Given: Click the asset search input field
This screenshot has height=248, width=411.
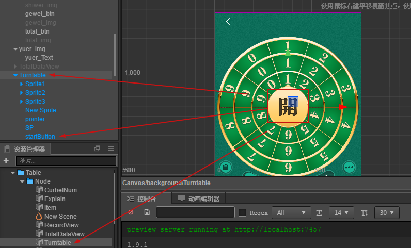Looking at the screenshot, I should tap(66, 161).
